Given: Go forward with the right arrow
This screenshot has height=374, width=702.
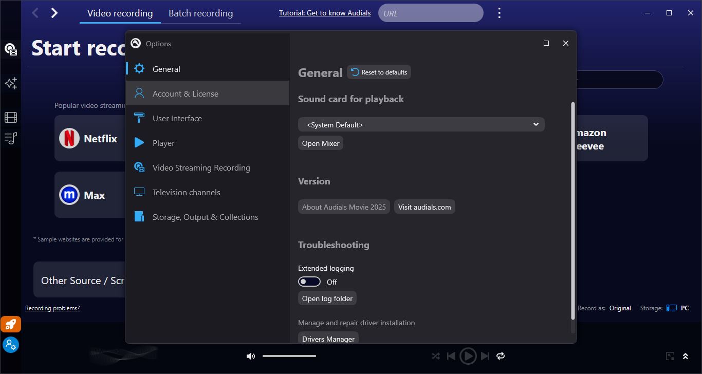Looking at the screenshot, I should pos(54,13).
